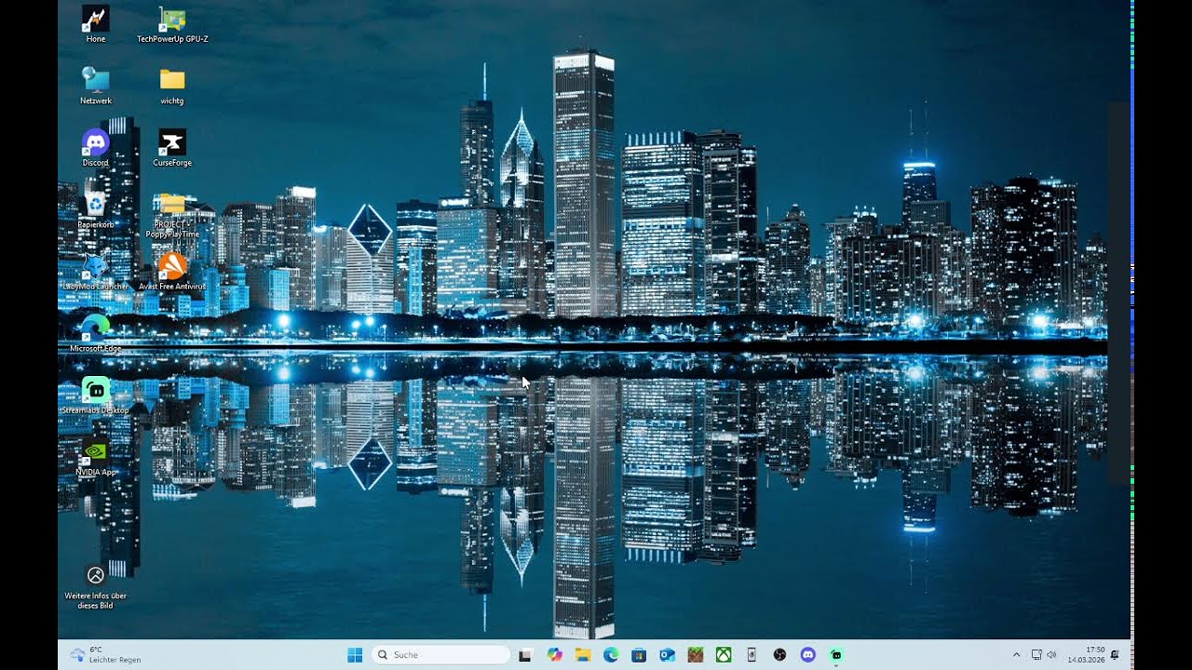Select the TechPowerUp GPU-Z desktop icon

(x=172, y=24)
